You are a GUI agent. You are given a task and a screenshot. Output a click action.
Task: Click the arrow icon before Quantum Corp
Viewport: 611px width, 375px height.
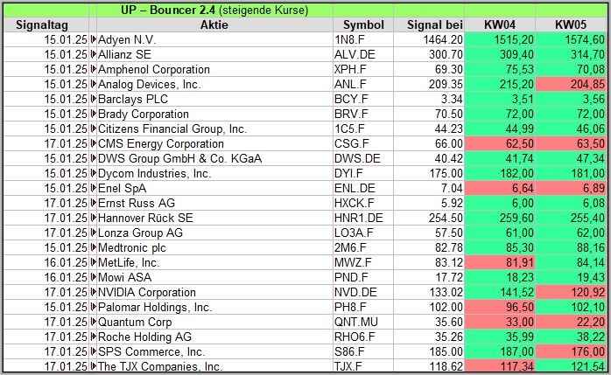tap(94, 323)
